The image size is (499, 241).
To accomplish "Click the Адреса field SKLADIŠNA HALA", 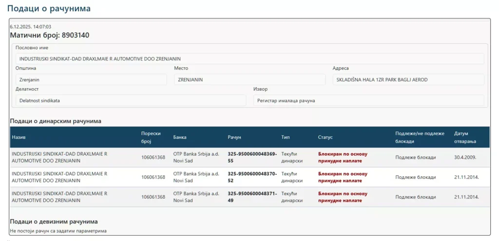I will click(408, 80).
